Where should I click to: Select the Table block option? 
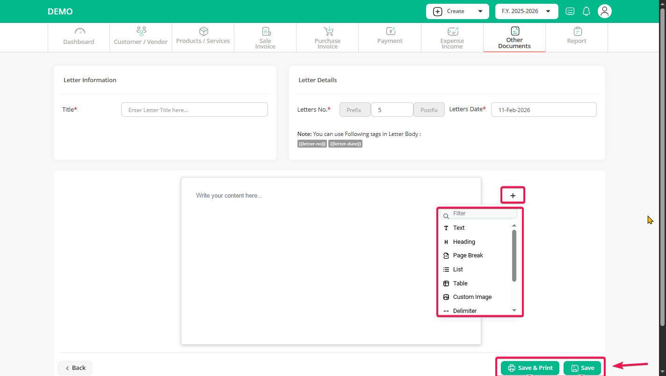coord(460,283)
